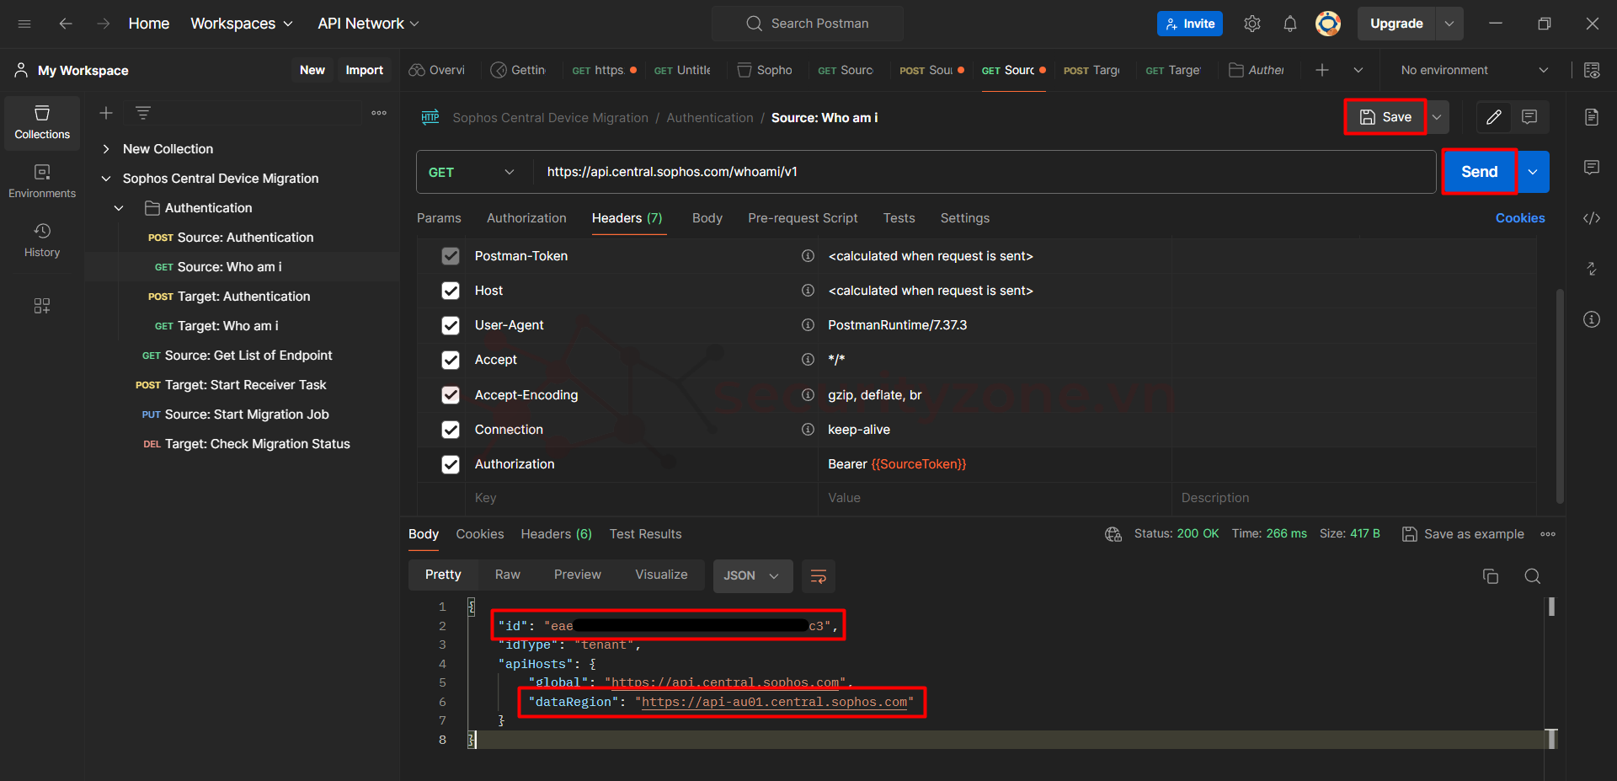Click Save as example
1617x781 pixels.
click(1463, 534)
